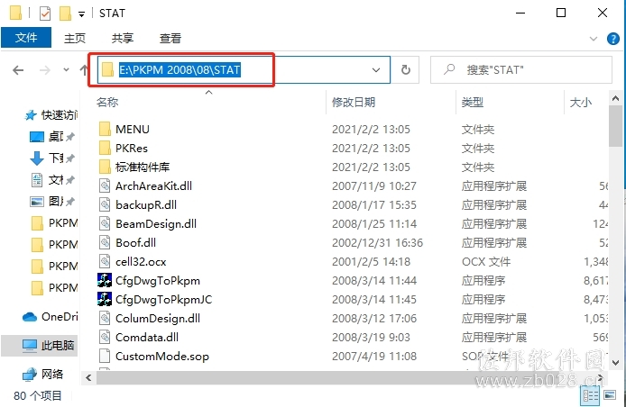Select the BeamDesign.dll file

156,223
